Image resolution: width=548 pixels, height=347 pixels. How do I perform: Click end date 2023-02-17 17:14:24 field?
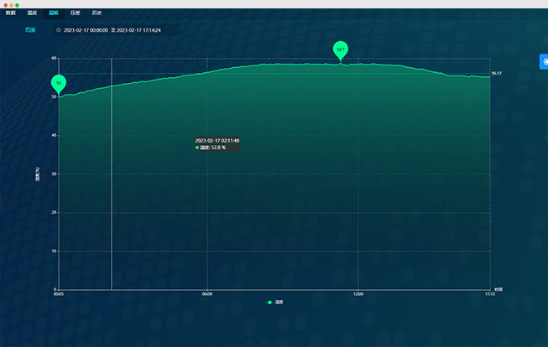coord(138,30)
